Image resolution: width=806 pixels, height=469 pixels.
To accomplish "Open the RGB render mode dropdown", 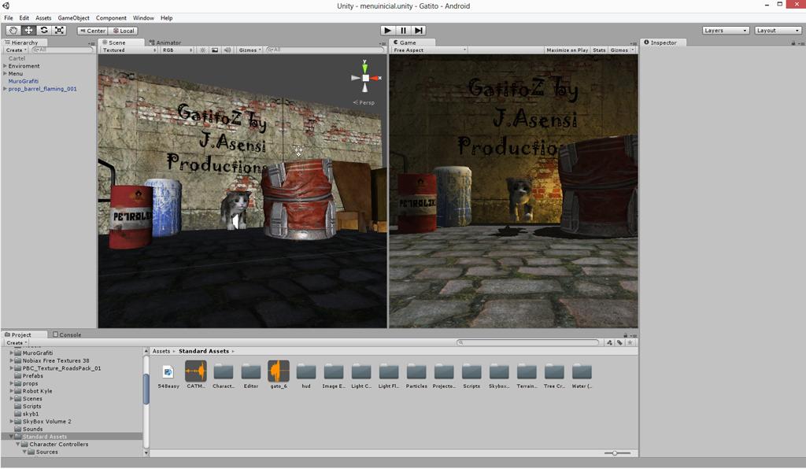I will pos(177,50).
